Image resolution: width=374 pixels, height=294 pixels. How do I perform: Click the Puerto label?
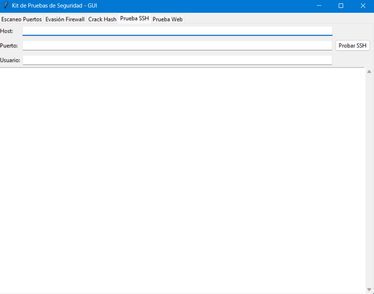(10, 45)
